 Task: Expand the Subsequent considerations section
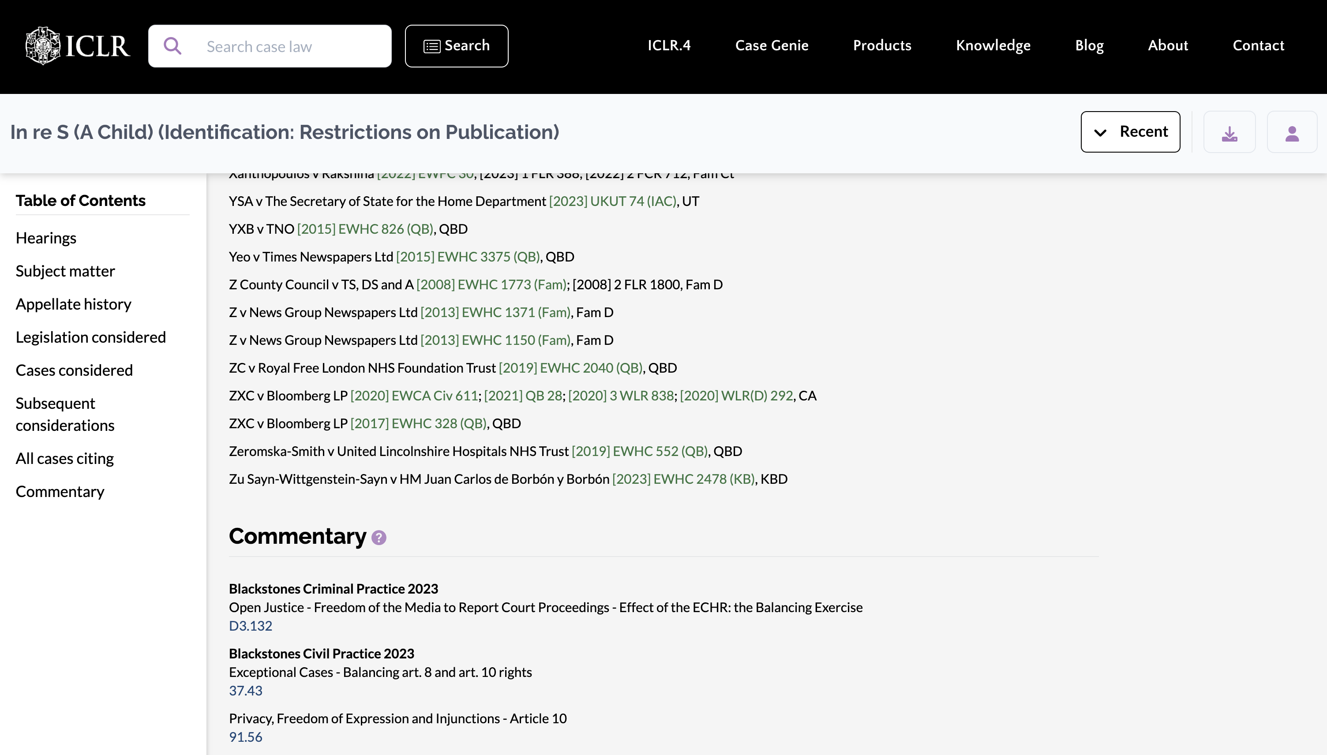coord(65,414)
